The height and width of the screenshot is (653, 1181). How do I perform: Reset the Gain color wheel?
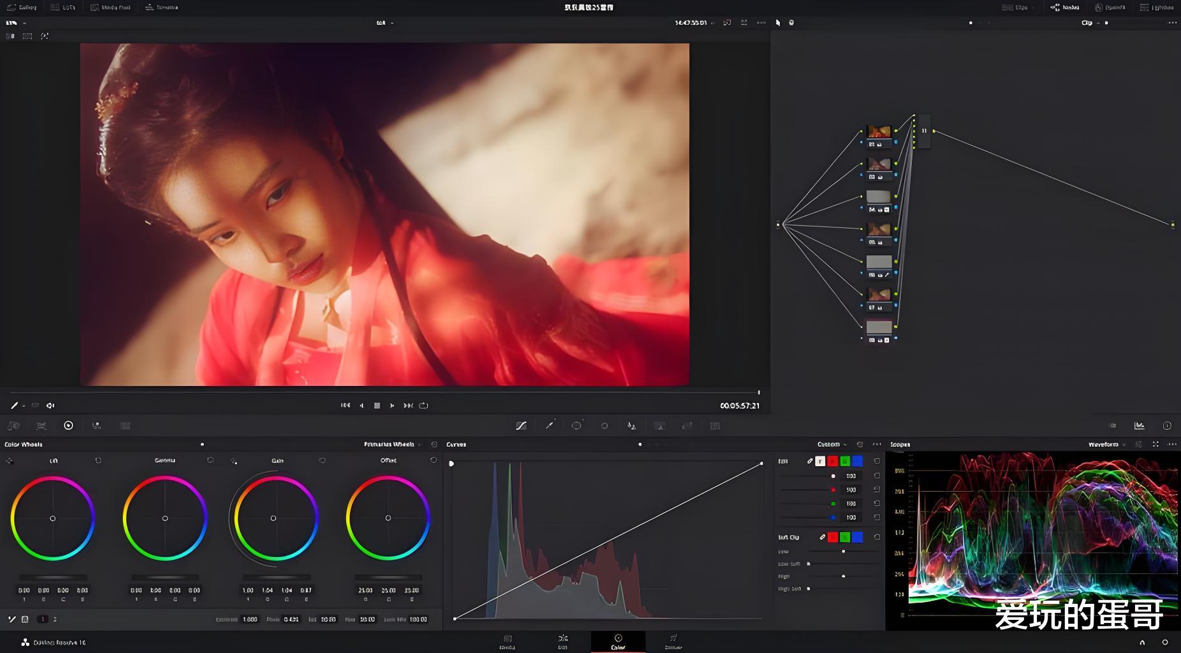[x=322, y=460]
